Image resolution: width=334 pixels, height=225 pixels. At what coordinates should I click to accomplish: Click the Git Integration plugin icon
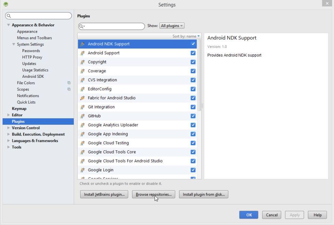82,107
